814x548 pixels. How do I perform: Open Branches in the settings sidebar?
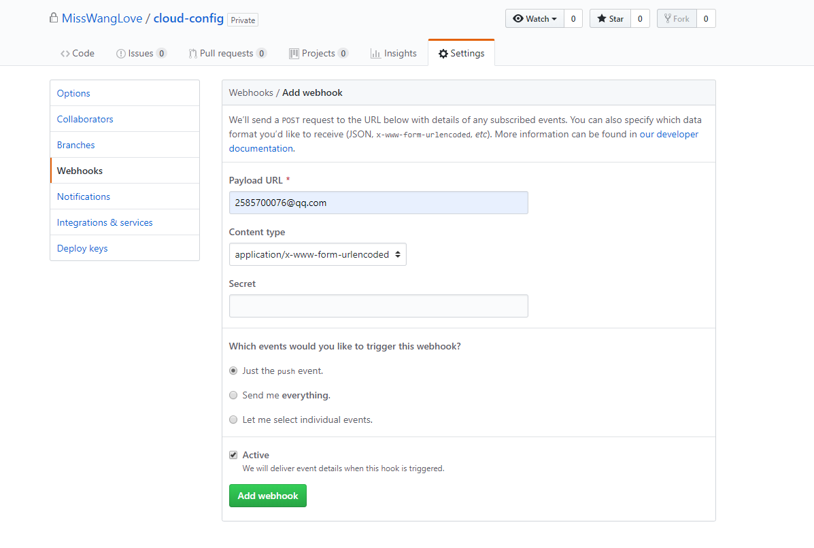pyautogui.click(x=124, y=145)
